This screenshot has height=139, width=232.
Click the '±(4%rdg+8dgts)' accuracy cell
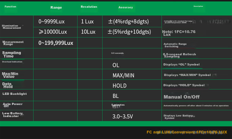[x=128, y=22]
